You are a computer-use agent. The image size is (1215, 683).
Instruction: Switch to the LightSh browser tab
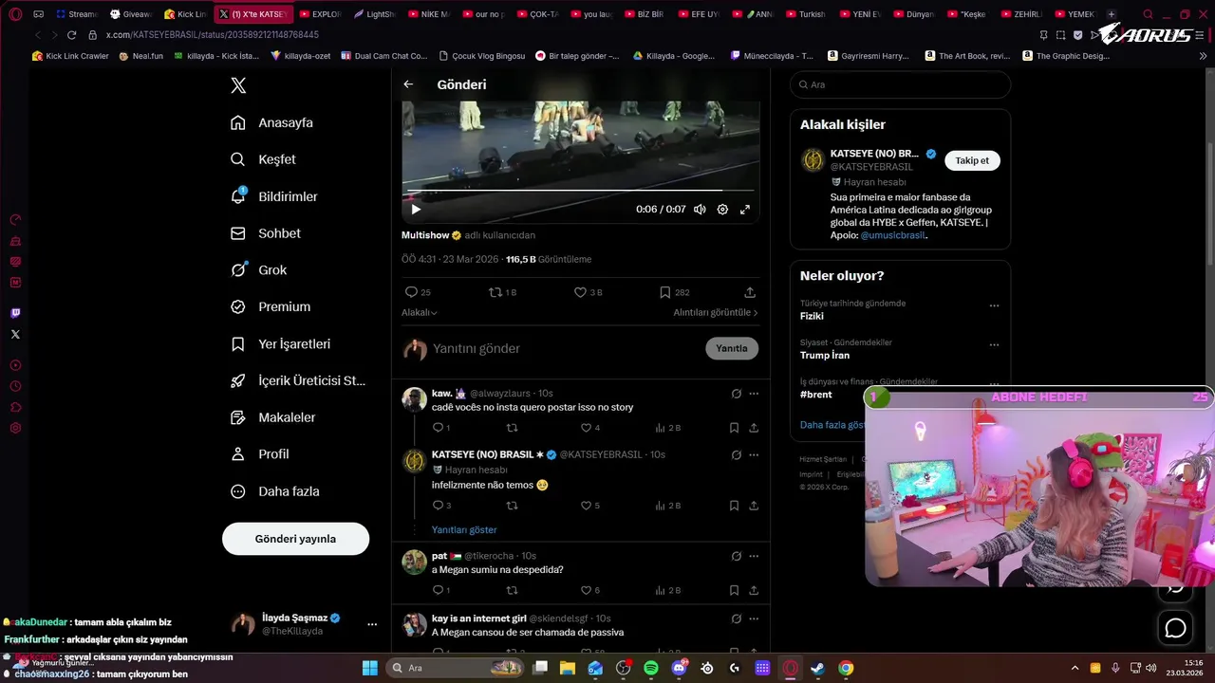[374, 14]
